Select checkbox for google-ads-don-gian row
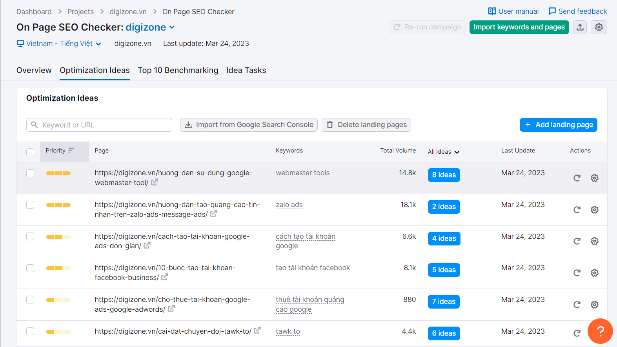This screenshot has height=347, width=617. click(30, 236)
